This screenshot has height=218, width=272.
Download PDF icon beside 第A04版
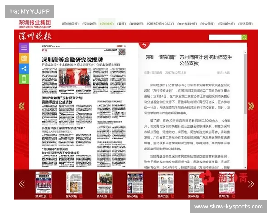142,196
